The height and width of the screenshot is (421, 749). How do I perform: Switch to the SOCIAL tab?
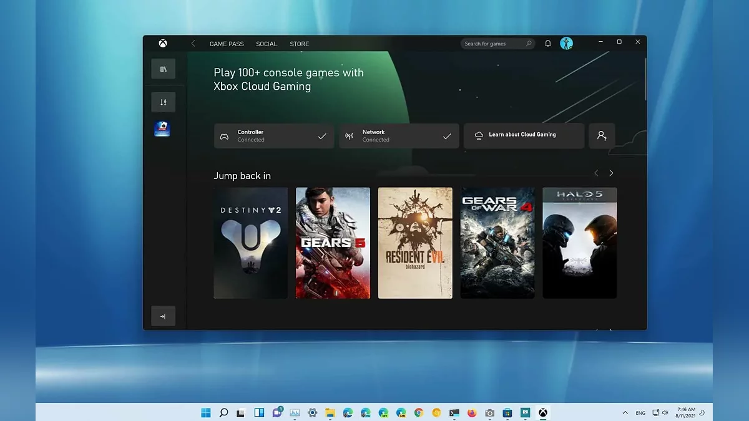click(x=267, y=44)
